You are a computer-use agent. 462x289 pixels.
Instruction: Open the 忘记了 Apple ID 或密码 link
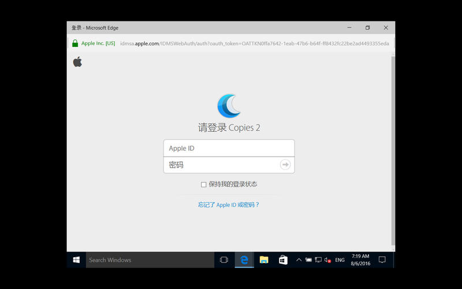(x=229, y=205)
